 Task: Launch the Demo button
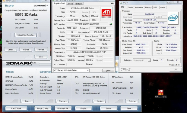click(109, 108)
